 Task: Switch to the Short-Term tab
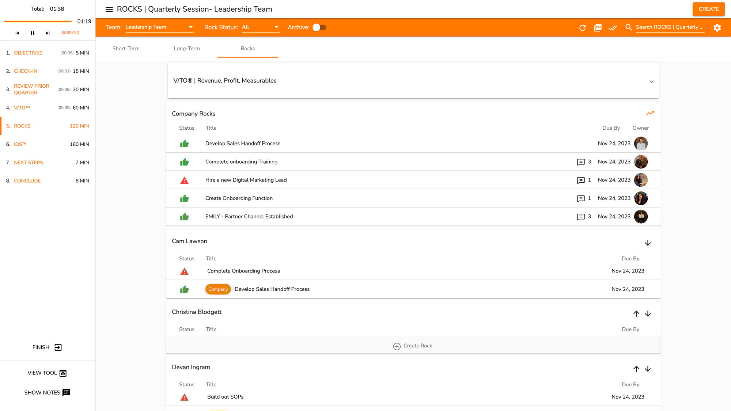tap(126, 49)
